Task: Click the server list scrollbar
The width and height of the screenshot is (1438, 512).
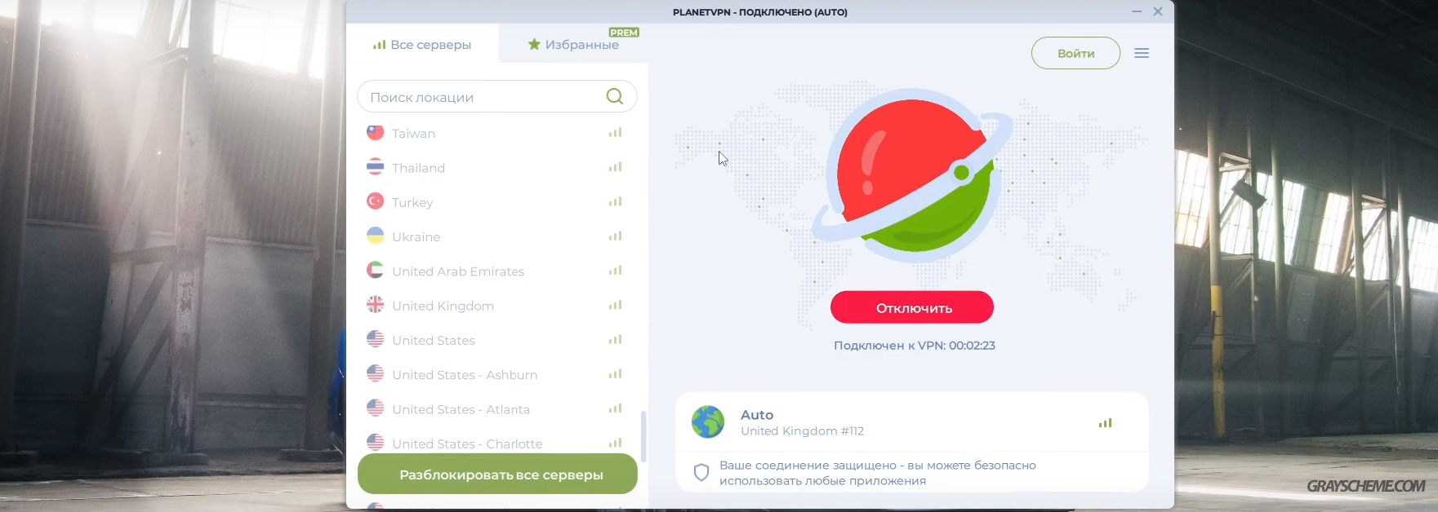Action: pyautogui.click(x=643, y=436)
